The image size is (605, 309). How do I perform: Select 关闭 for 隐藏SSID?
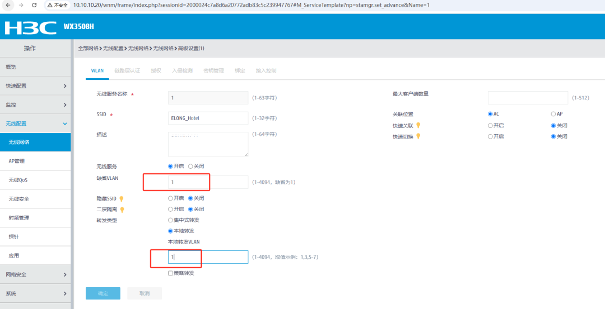click(x=190, y=198)
